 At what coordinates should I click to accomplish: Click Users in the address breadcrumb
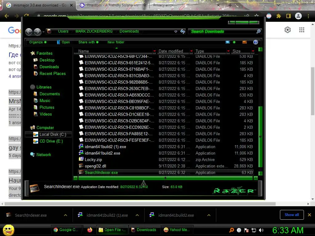[x=63, y=31]
